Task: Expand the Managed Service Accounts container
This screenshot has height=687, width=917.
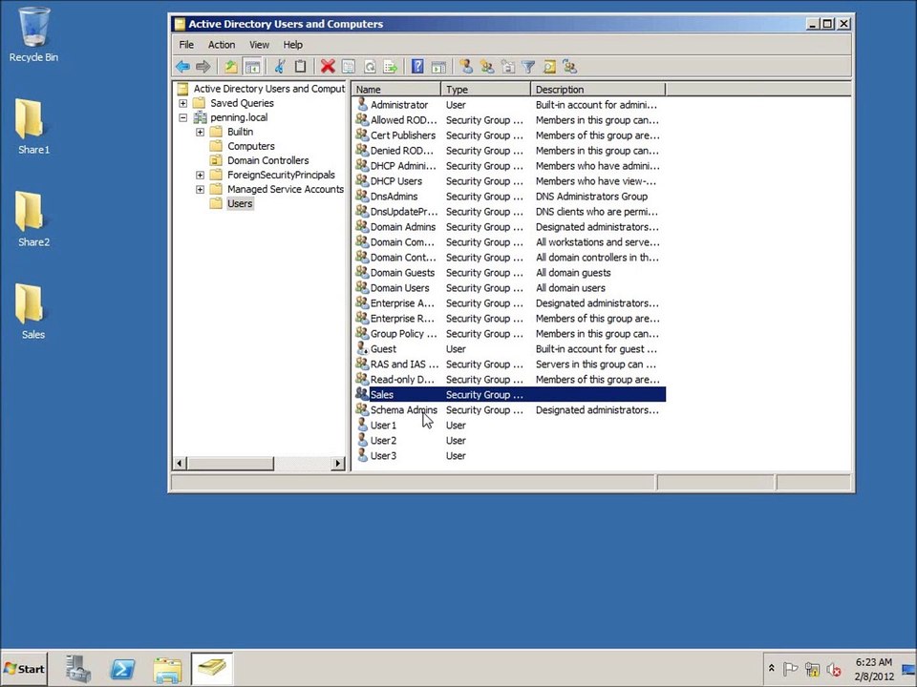Action: 200,189
